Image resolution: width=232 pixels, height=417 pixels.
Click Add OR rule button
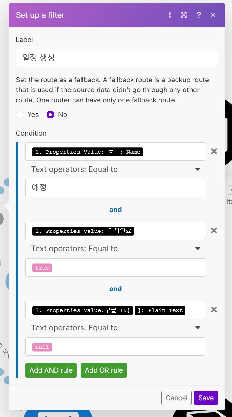tap(104, 370)
